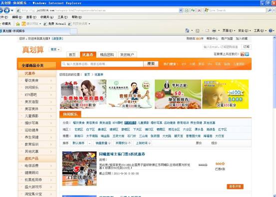Click the add-to-favorites star icon
The width and height of the screenshot is (276, 197).
tap(17, 23)
